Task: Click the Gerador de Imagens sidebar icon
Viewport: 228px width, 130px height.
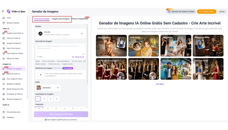Action: click(x=4, y=69)
